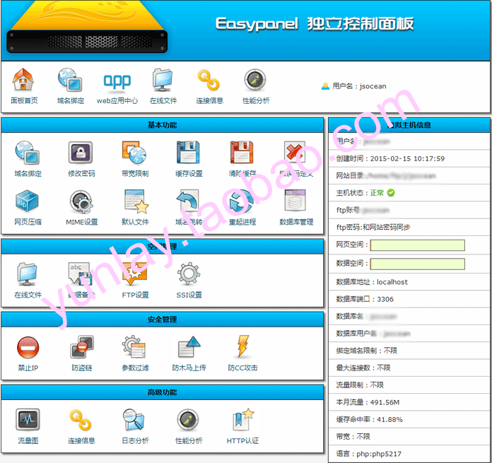Image resolution: width=492 pixels, height=463 pixels.
Task: Open 日志分析 magnifier folder icon
Action: point(134,420)
